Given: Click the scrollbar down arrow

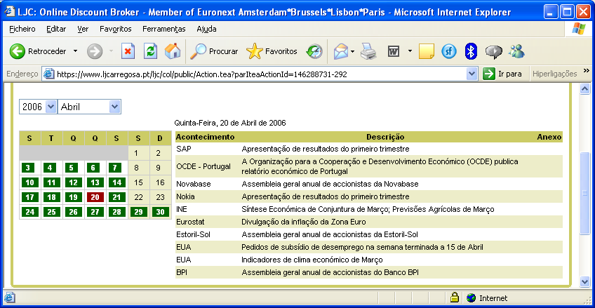Looking at the screenshot, I should pyautogui.click(x=584, y=281).
